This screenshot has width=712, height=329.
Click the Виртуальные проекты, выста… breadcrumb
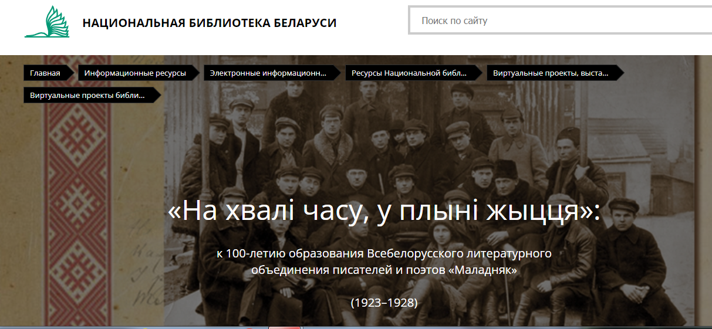tap(551, 73)
